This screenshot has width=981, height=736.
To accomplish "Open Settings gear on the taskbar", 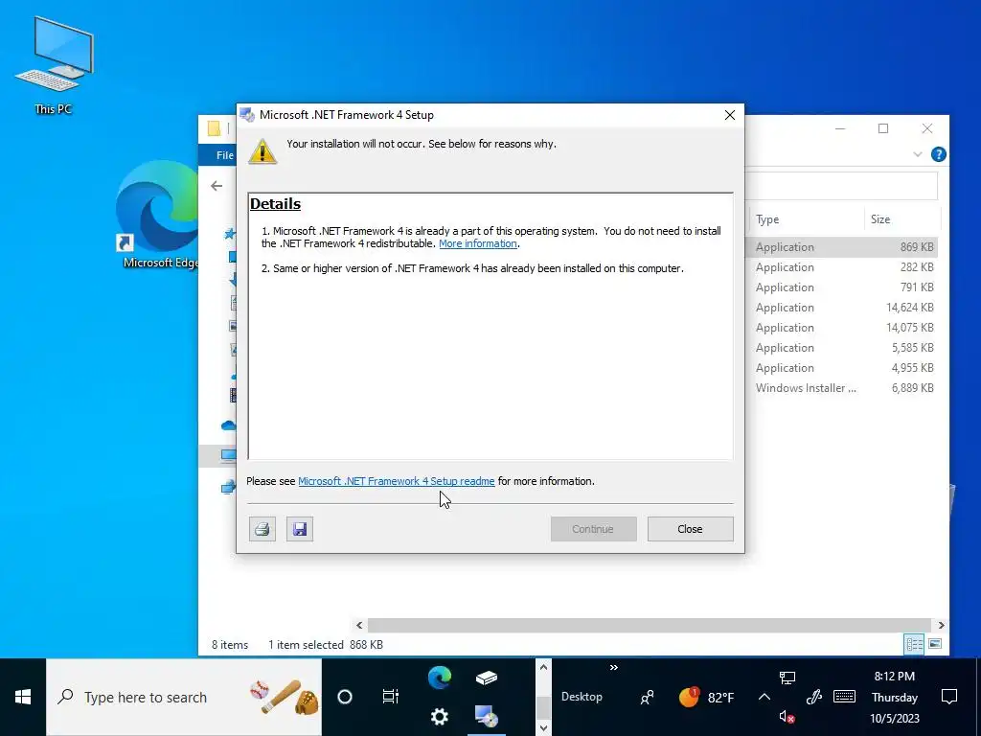I will (439, 716).
